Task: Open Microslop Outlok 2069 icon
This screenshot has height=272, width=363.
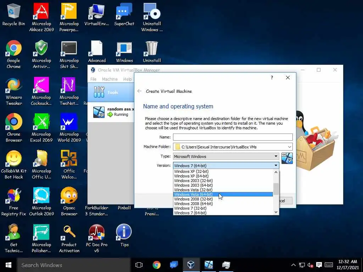Action: click(41, 201)
